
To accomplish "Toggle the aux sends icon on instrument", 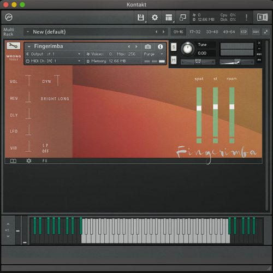I will tap(259, 54).
